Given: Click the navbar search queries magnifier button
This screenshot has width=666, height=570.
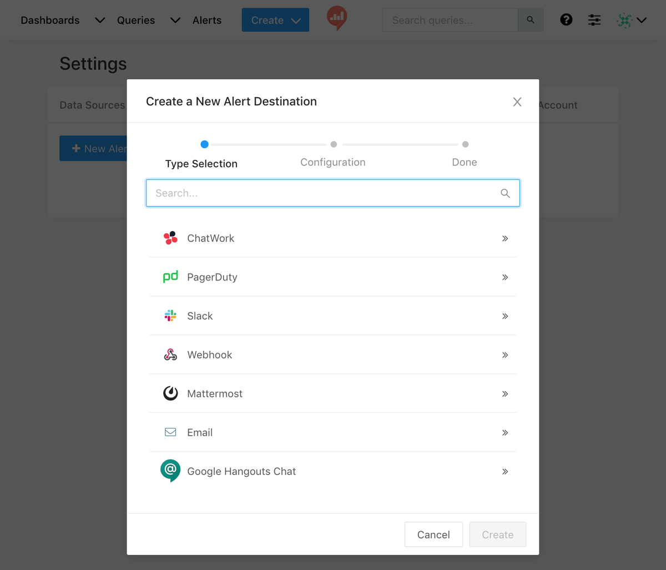Looking at the screenshot, I should click(531, 20).
